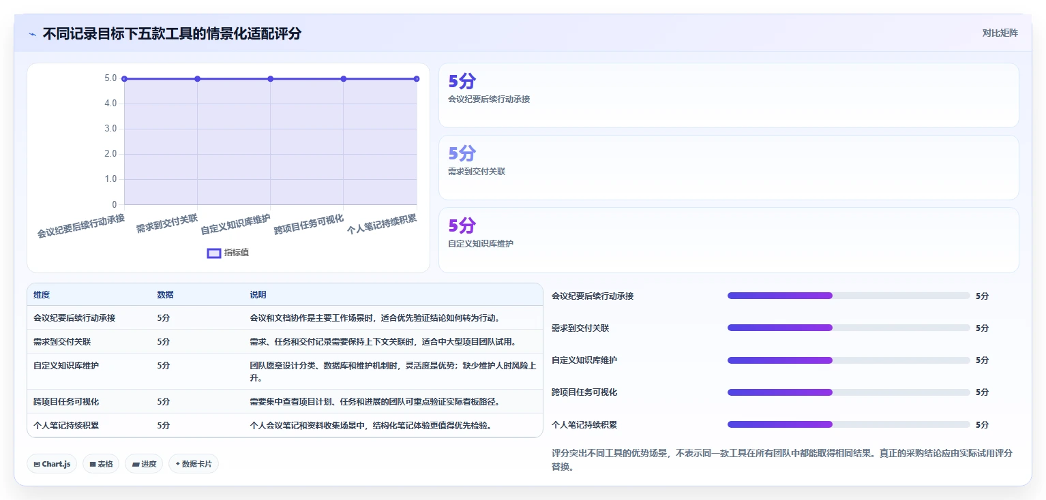Click the 需求到交付关联 progress bar
Viewport: 1046px width, 500px height.
tap(848, 328)
